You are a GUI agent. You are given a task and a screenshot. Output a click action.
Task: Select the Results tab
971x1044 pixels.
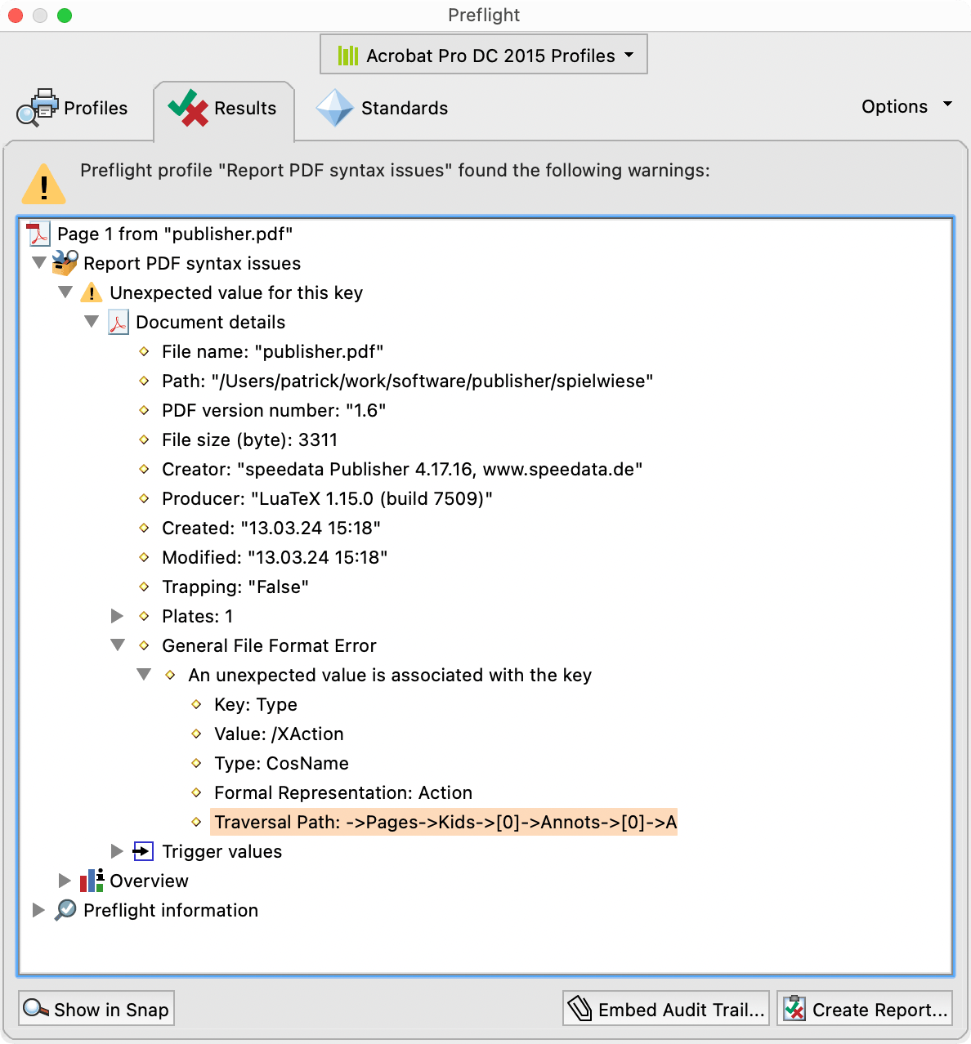click(x=223, y=109)
